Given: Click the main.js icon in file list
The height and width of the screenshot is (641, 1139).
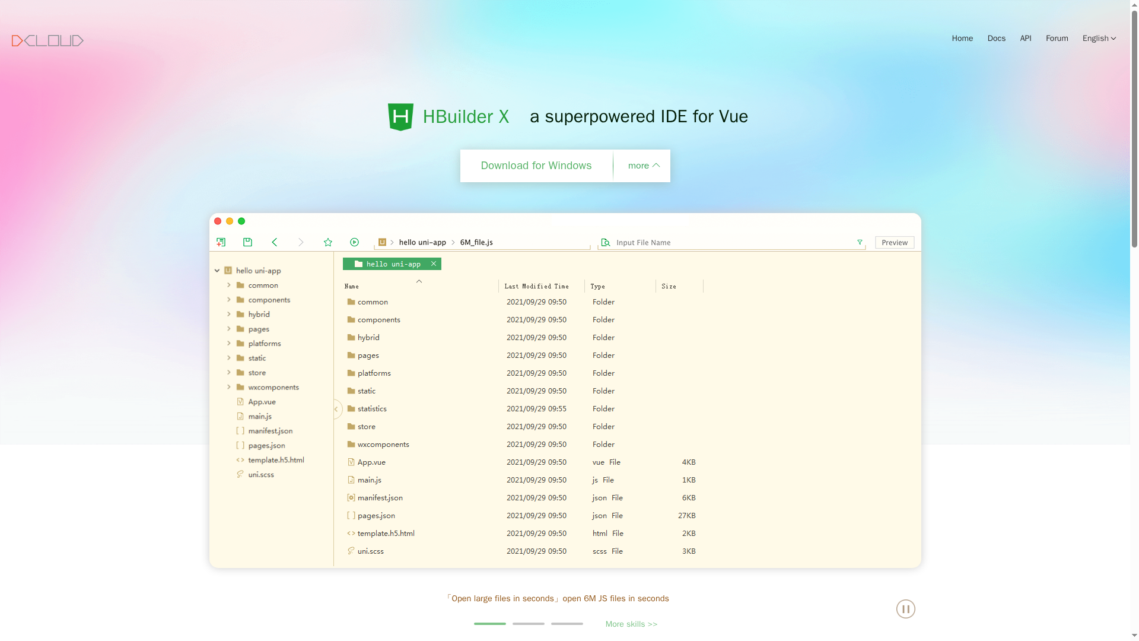Looking at the screenshot, I should coord(351,480).
